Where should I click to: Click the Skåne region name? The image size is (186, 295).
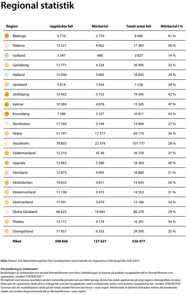coord(17,133)
